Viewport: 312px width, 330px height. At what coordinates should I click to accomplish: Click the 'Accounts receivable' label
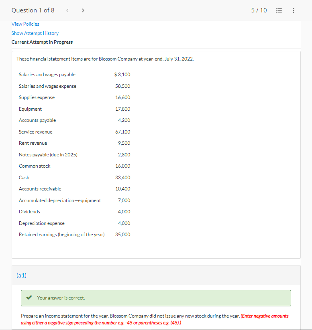40,189
